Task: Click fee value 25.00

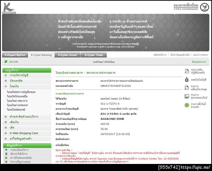Action: [104, 129]
